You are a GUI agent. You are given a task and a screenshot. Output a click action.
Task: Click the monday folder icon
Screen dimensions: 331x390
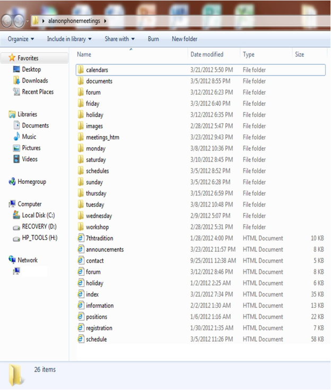[81, 148]
